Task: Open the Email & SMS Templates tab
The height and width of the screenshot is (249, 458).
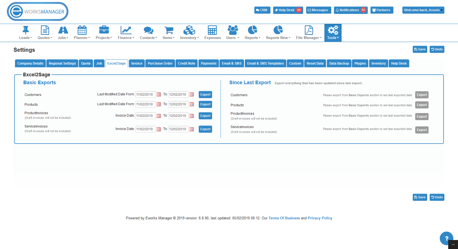Action: [265, 63]
